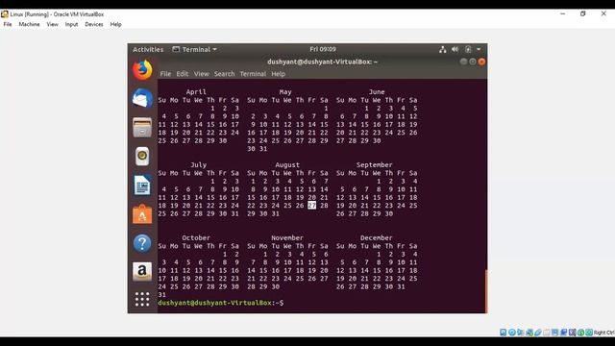615x346 pixels.
Task: Open VirtualBox Devices menu
Action: pyautogui.click(x=94, y=24)
